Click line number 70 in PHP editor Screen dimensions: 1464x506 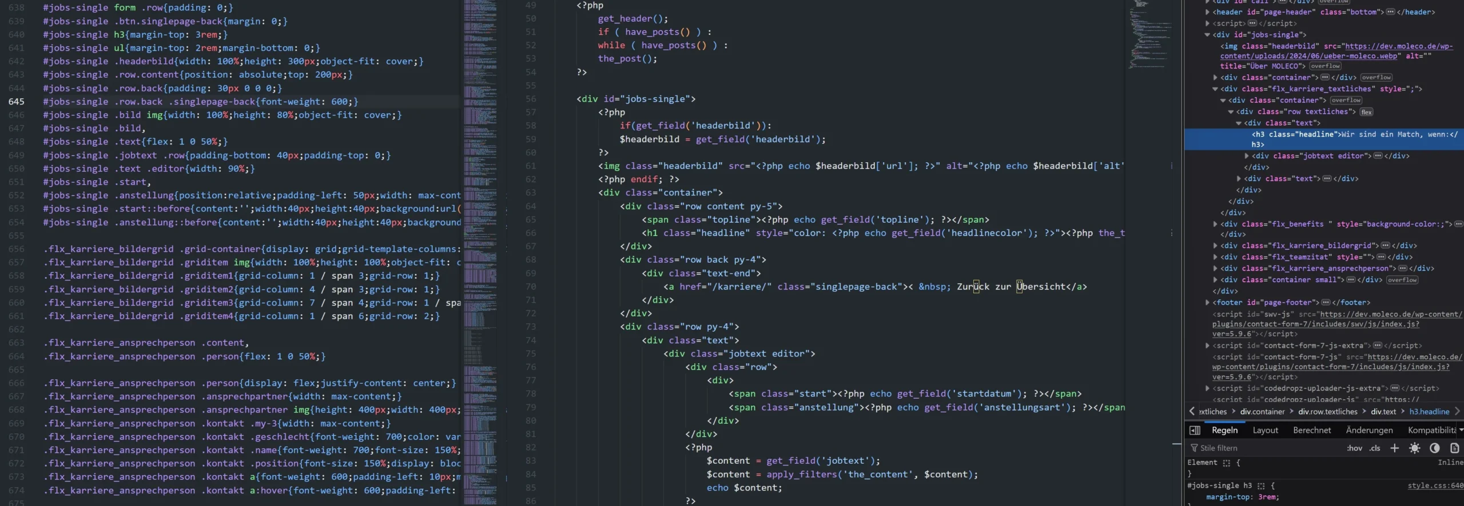click(531, 287)
